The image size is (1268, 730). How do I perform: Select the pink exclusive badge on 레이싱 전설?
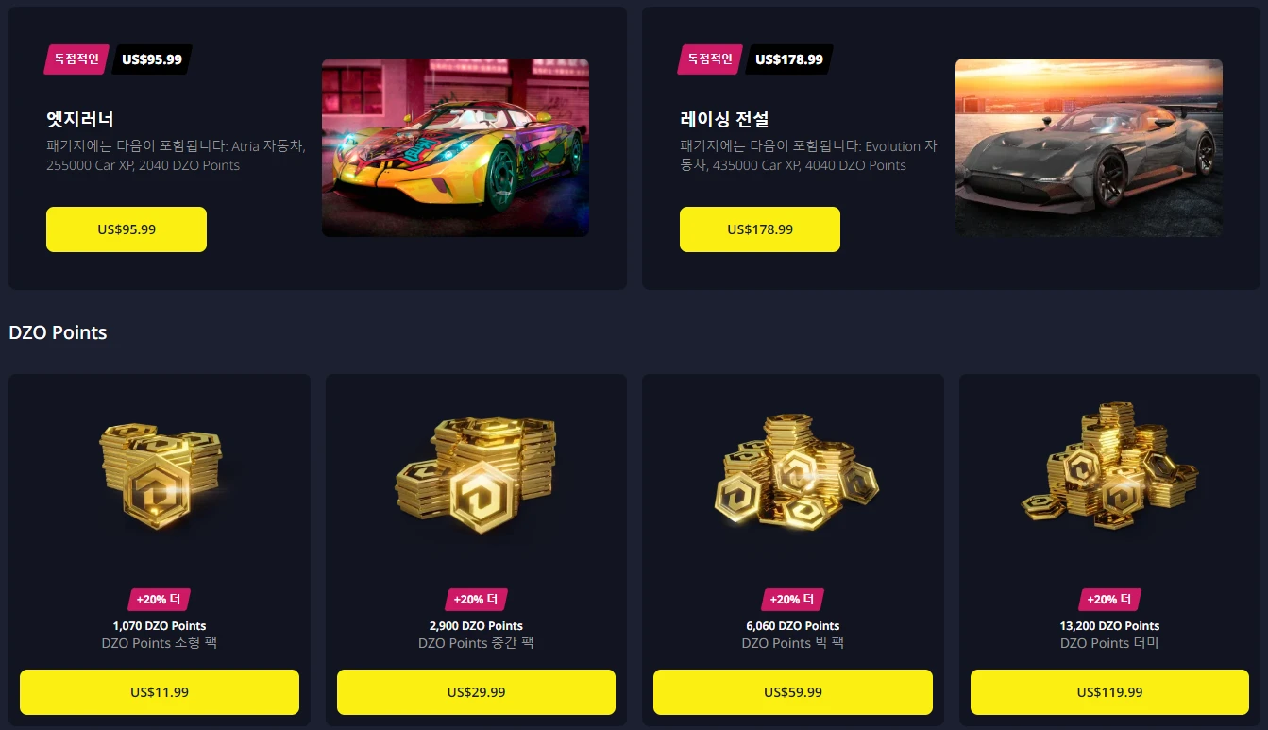click(x=710, y=59)
